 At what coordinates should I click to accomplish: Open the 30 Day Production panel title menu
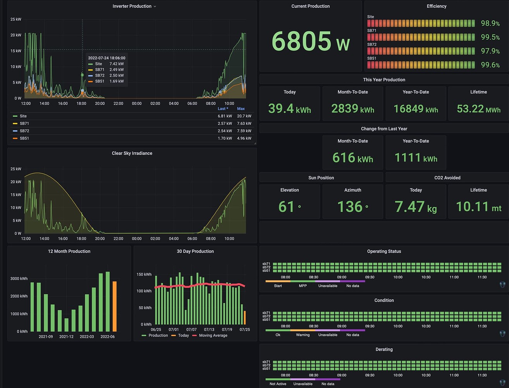pyautogui.click(x=195, y=251)
